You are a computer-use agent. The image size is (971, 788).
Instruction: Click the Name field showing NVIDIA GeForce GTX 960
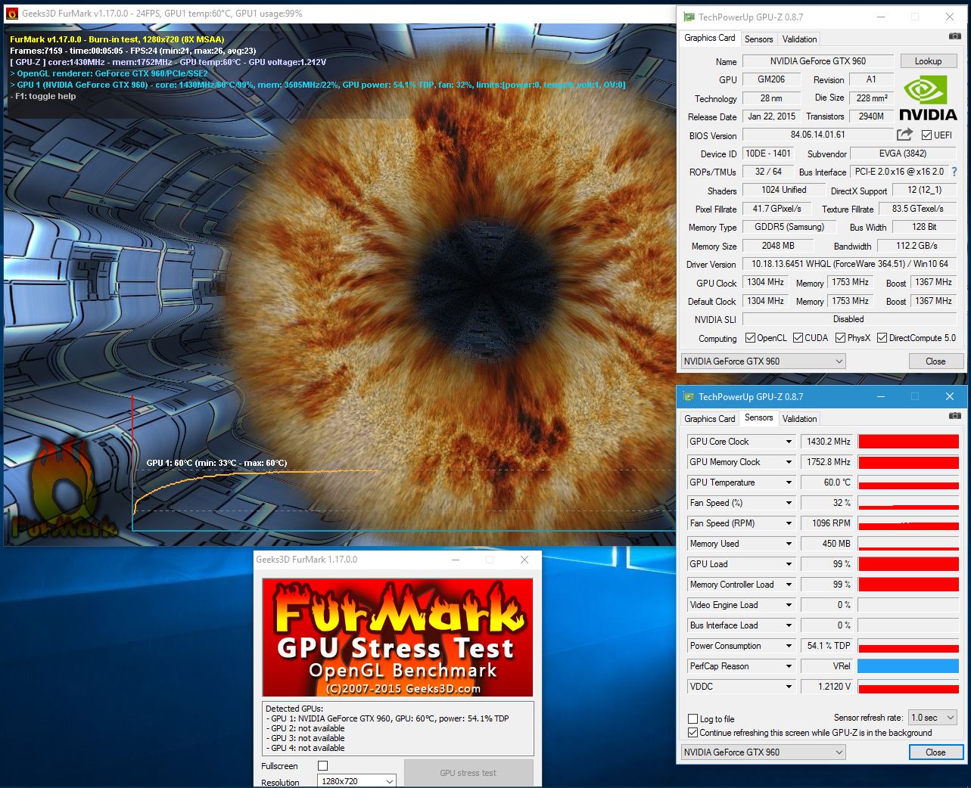(818, 61)
